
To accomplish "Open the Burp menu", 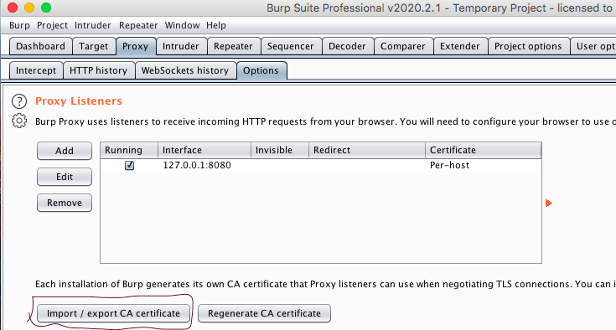I will [19, 25].
